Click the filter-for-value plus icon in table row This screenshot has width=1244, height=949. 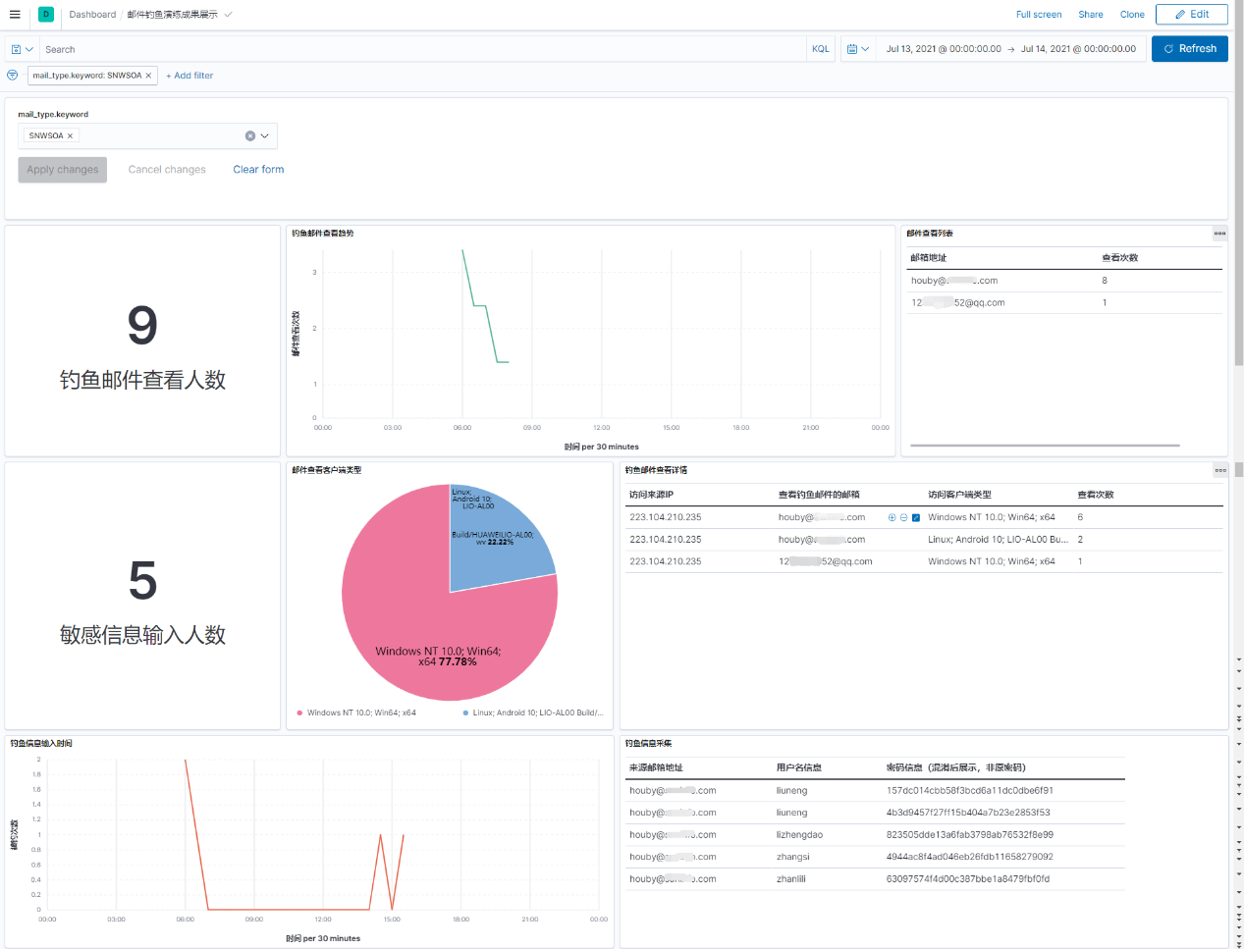click(x=892, y=517)
